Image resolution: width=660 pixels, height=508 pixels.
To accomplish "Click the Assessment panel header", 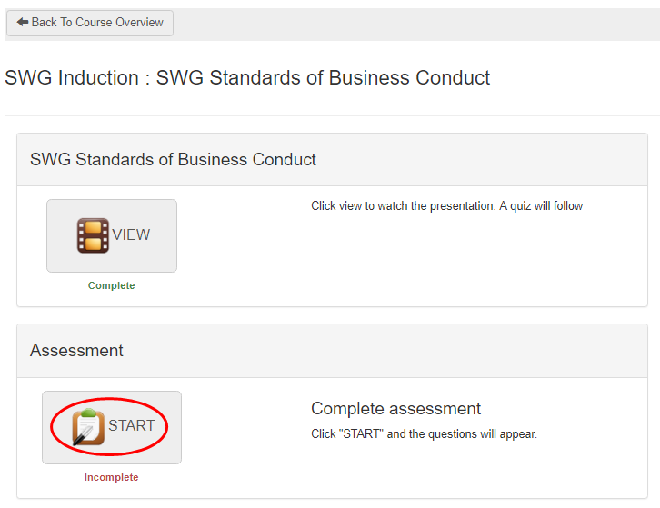I will [76, 351].
